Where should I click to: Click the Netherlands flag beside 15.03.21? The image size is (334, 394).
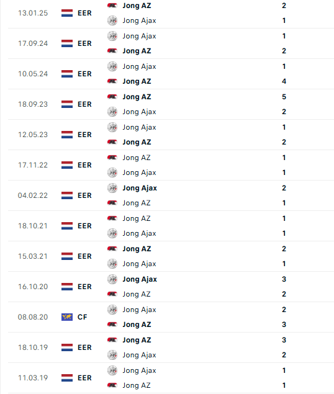(67, 256)
